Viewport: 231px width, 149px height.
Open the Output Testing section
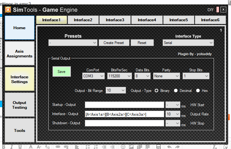[20, 105]
